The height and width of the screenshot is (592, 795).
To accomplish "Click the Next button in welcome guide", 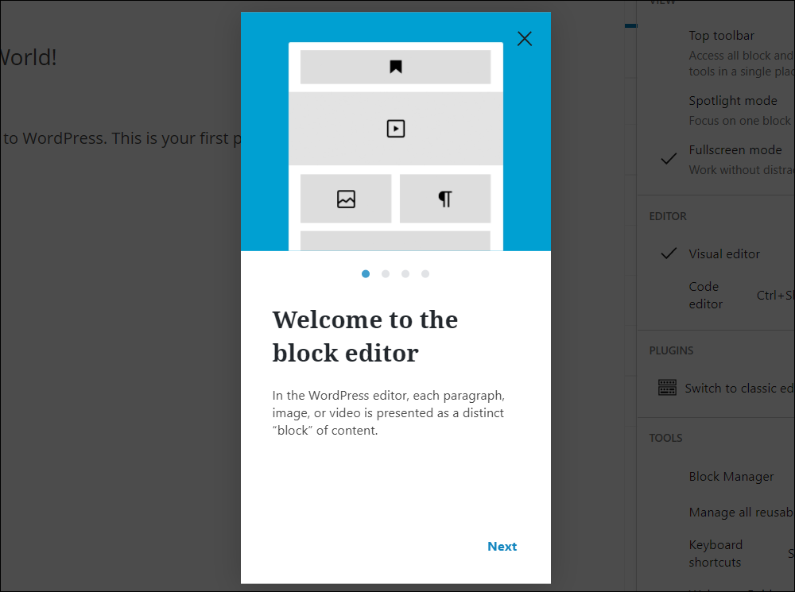I will pyautogui.click(x=502, y=547).
